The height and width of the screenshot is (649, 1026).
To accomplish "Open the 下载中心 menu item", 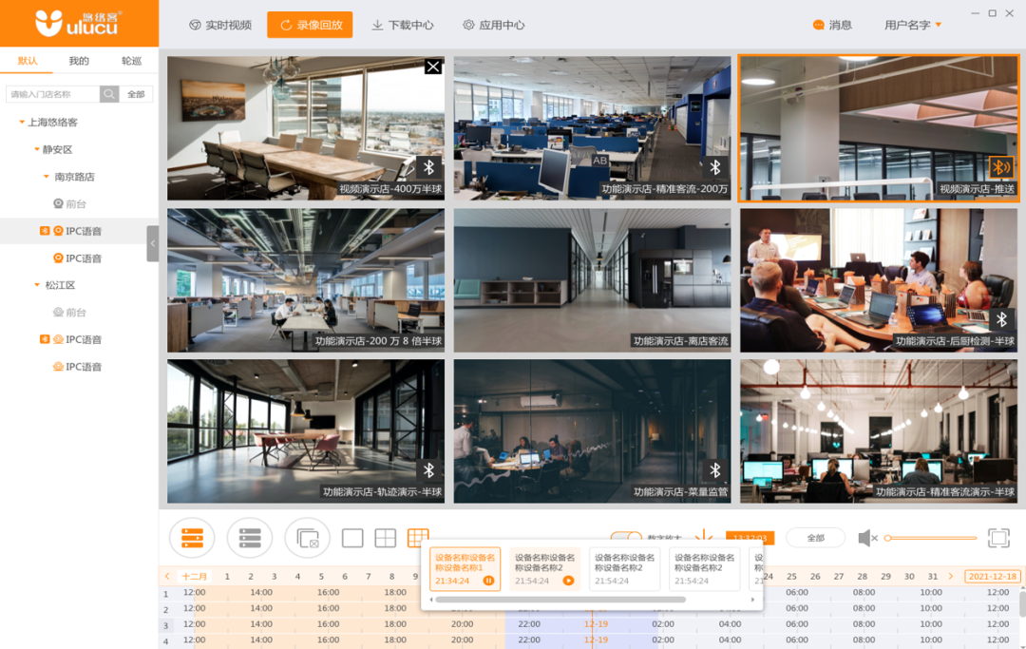I will coord(402,27).
